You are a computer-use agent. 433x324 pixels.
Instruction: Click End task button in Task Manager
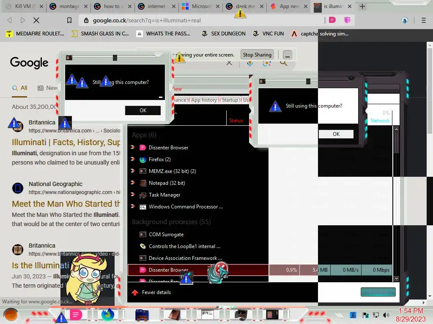point(378,292)
